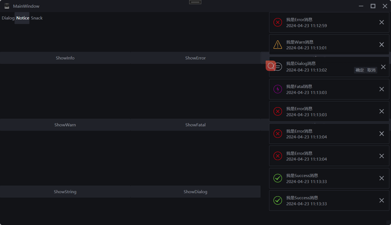This screenshot has width=391, height=225.
Task: Dismiss the Warn notification with its X
Action: (x=381, y=44)
